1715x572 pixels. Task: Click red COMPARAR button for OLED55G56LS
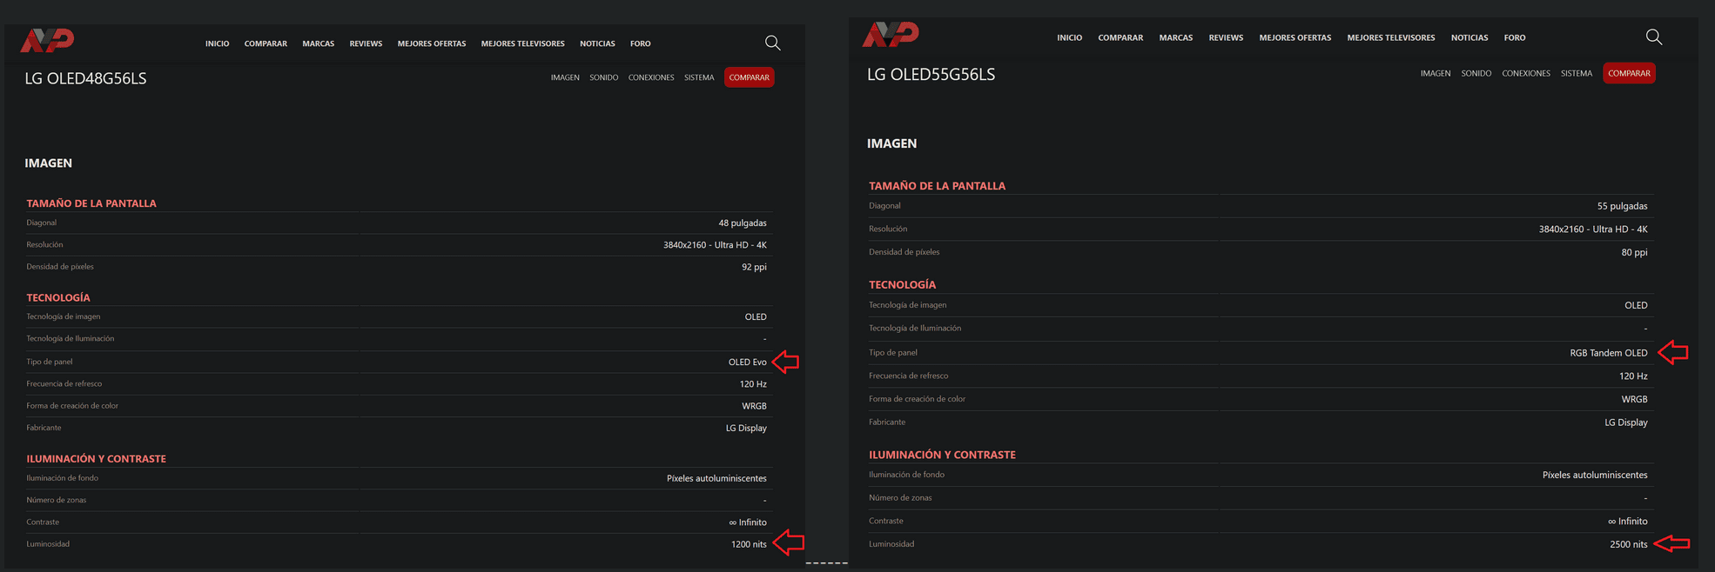(x=1629, y=73)
